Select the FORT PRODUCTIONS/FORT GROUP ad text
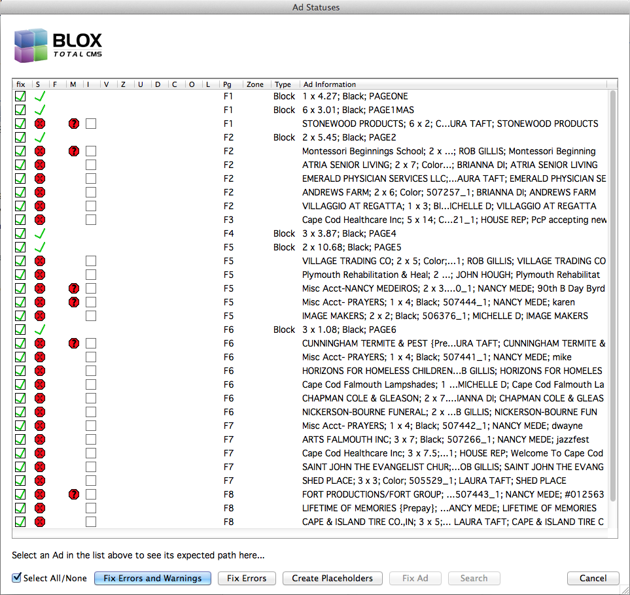The width and height of the screenshot is (630, 595). point(453,494)
